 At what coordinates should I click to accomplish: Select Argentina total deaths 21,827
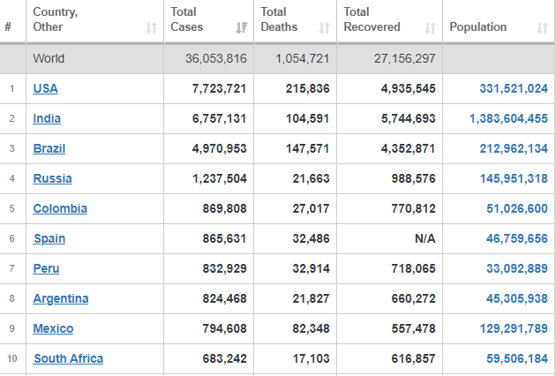(311, 298)
